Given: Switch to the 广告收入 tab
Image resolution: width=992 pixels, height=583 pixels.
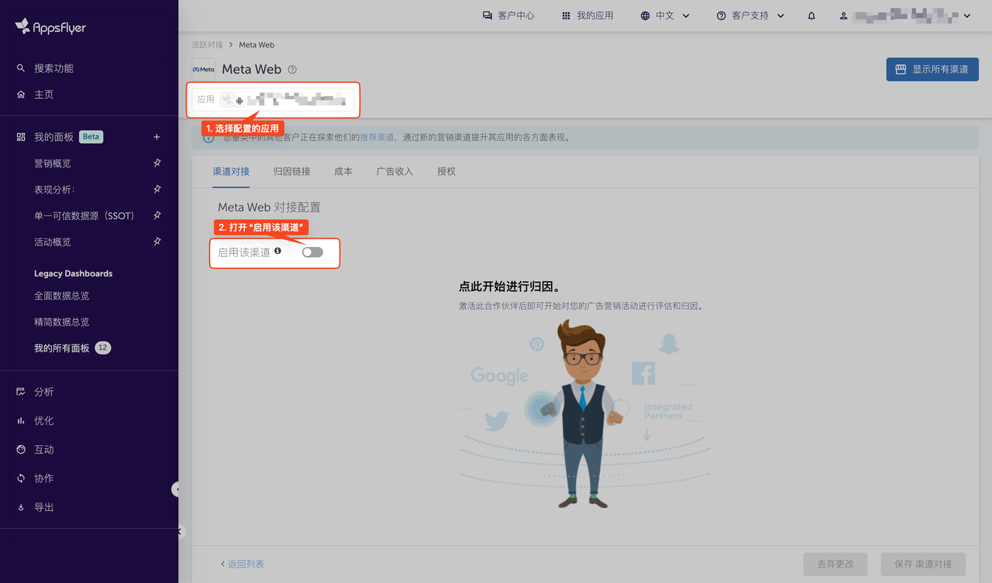Looking at the screenshot, I should point(394,171).
